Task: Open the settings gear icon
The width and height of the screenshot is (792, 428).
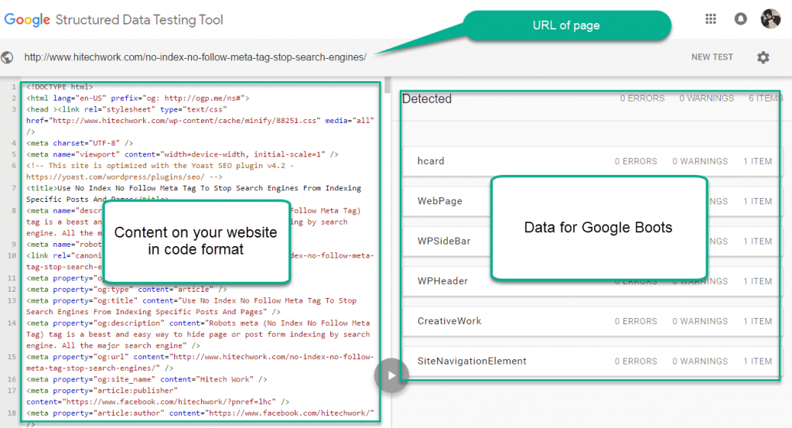Action: [x=763, y=57]
